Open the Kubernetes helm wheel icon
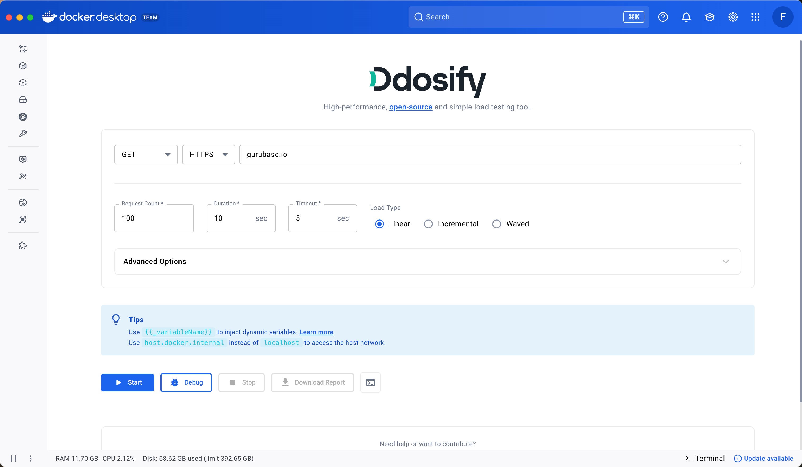 click(23, 117)
